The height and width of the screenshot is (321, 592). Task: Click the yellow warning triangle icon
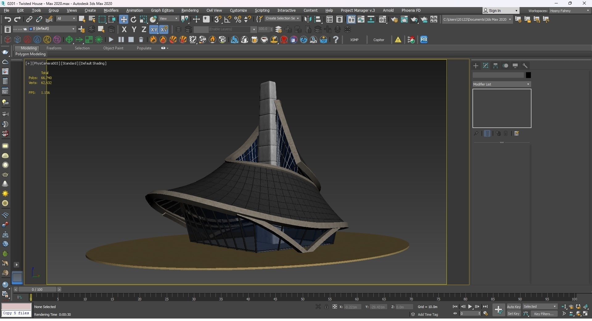click(398, 40)
